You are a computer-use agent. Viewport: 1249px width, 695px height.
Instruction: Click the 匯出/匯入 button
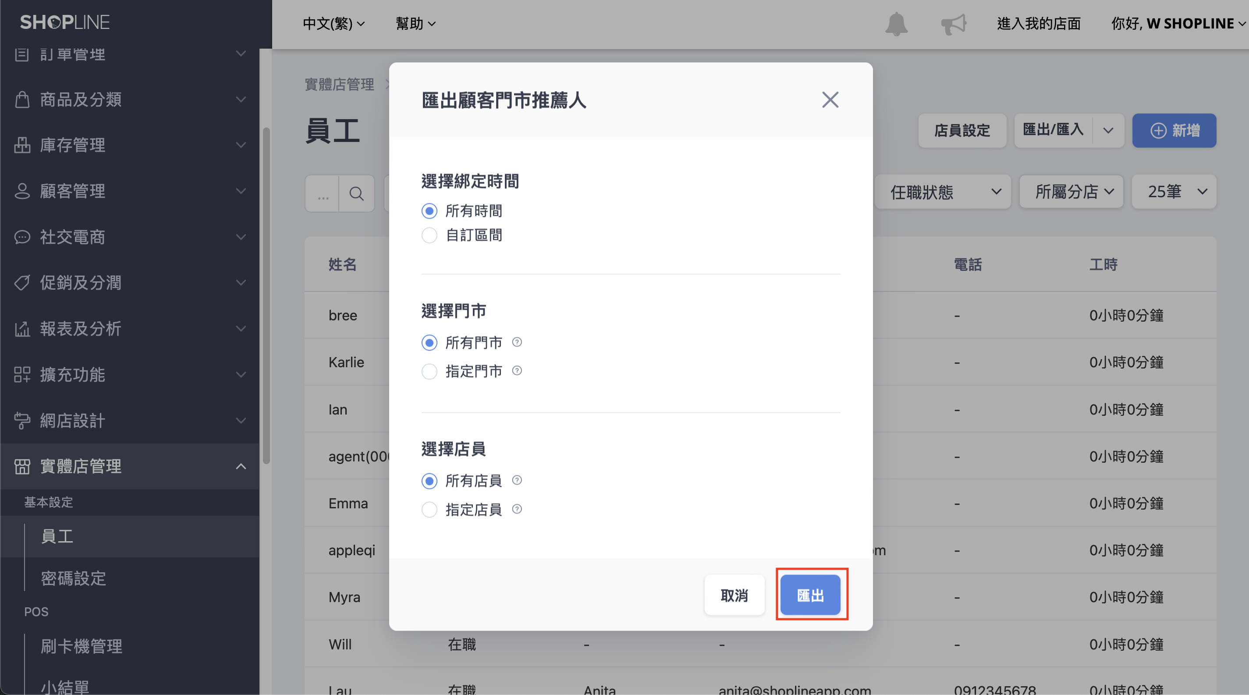1053,131
